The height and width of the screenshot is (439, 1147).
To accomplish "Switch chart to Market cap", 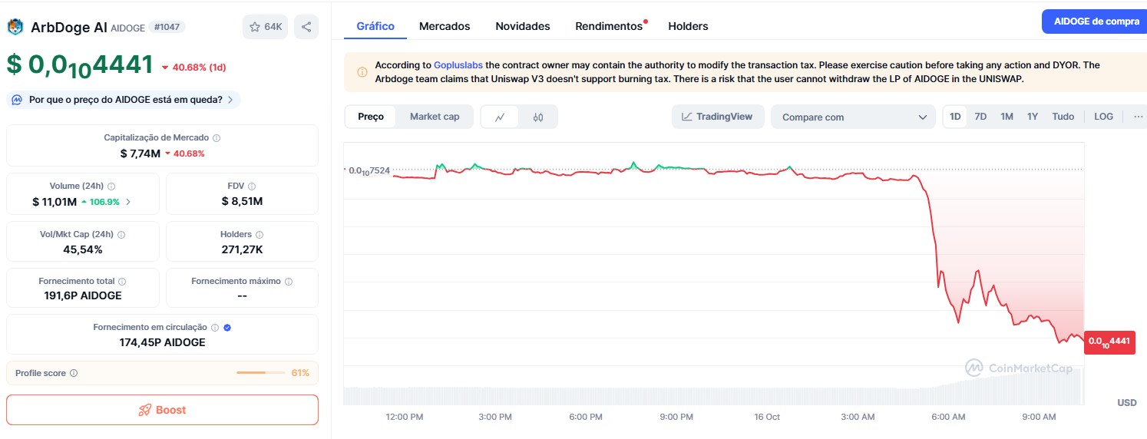I will (435, 117).
